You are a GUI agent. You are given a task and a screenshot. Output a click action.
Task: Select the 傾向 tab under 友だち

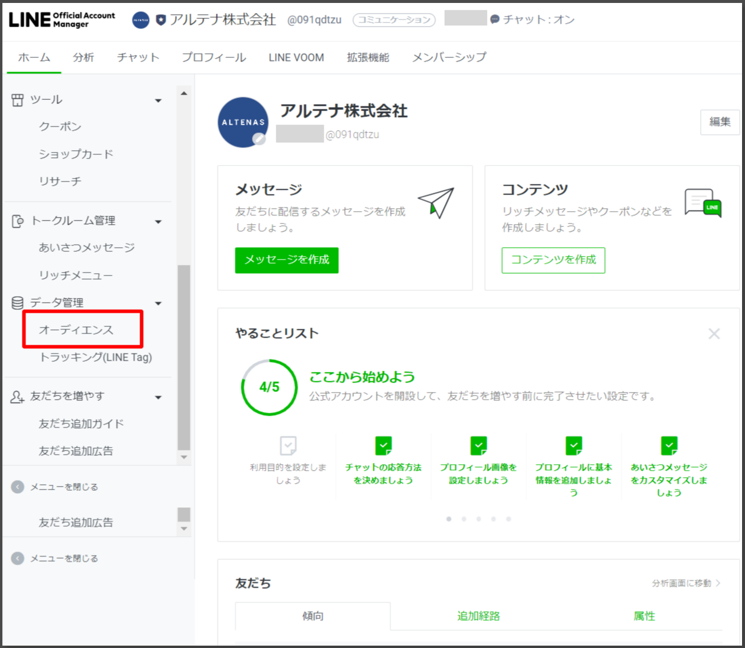(313, 616)
